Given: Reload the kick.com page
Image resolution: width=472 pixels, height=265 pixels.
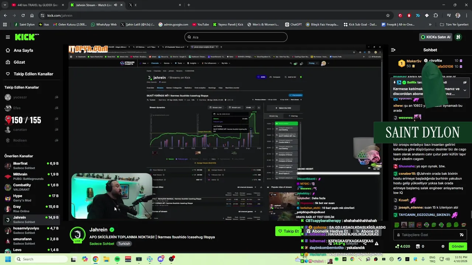Looking at the screenshot, I should coord(23,15).
